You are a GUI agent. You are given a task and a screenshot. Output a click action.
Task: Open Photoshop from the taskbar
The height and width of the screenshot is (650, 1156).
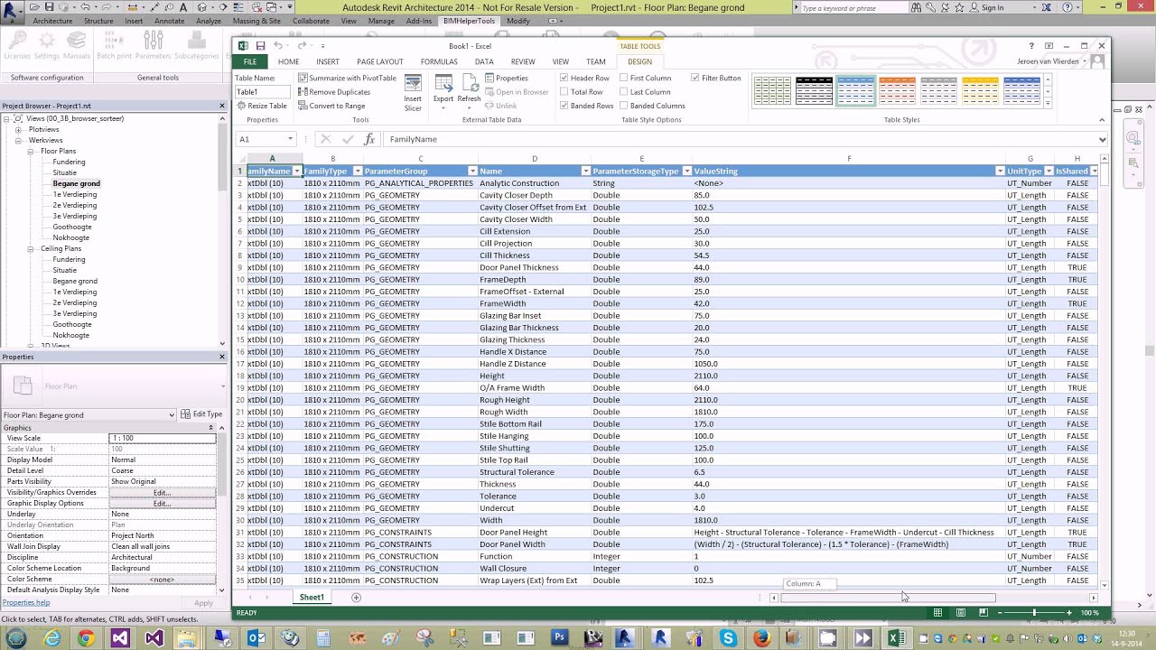560,638
